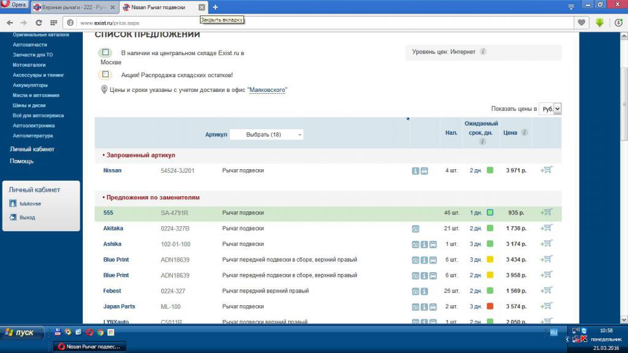This screenshot has height=353, width=628.
Task: Open info icon in Ashika row
Action: tap(424, 245)
